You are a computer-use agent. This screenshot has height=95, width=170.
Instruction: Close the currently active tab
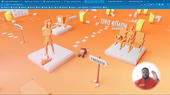[103, 2]
